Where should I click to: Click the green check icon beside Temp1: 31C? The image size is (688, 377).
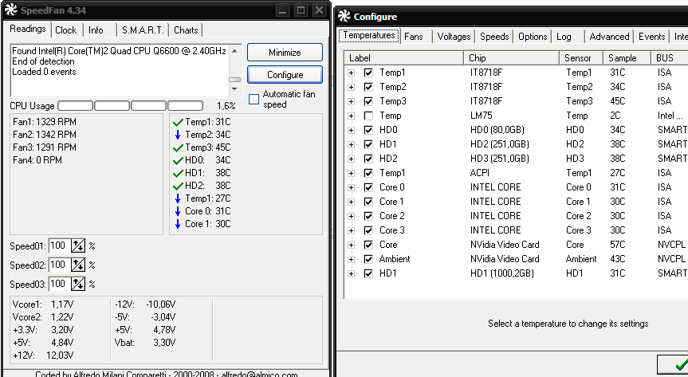(x=178, y=123)
